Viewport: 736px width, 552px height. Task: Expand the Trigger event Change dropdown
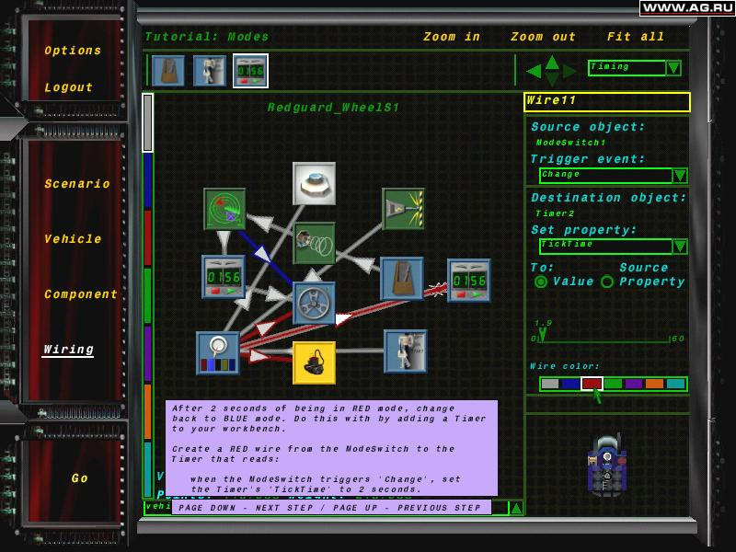[680, 176]
